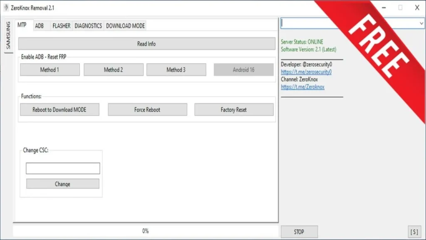426x240 pixels.
Task: Focus the Change CSC text field
Action: click(63, 168)
